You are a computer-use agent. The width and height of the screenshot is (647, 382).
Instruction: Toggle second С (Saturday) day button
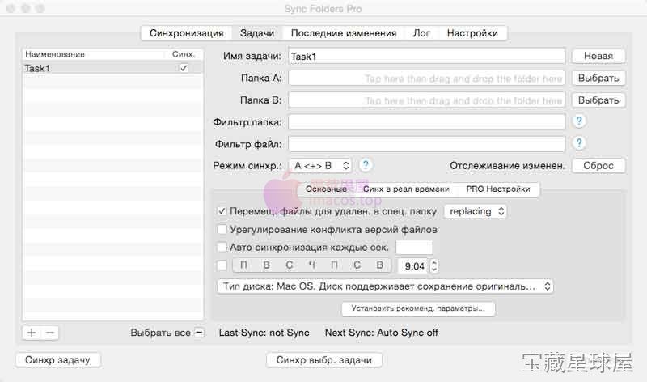(357, 265)
